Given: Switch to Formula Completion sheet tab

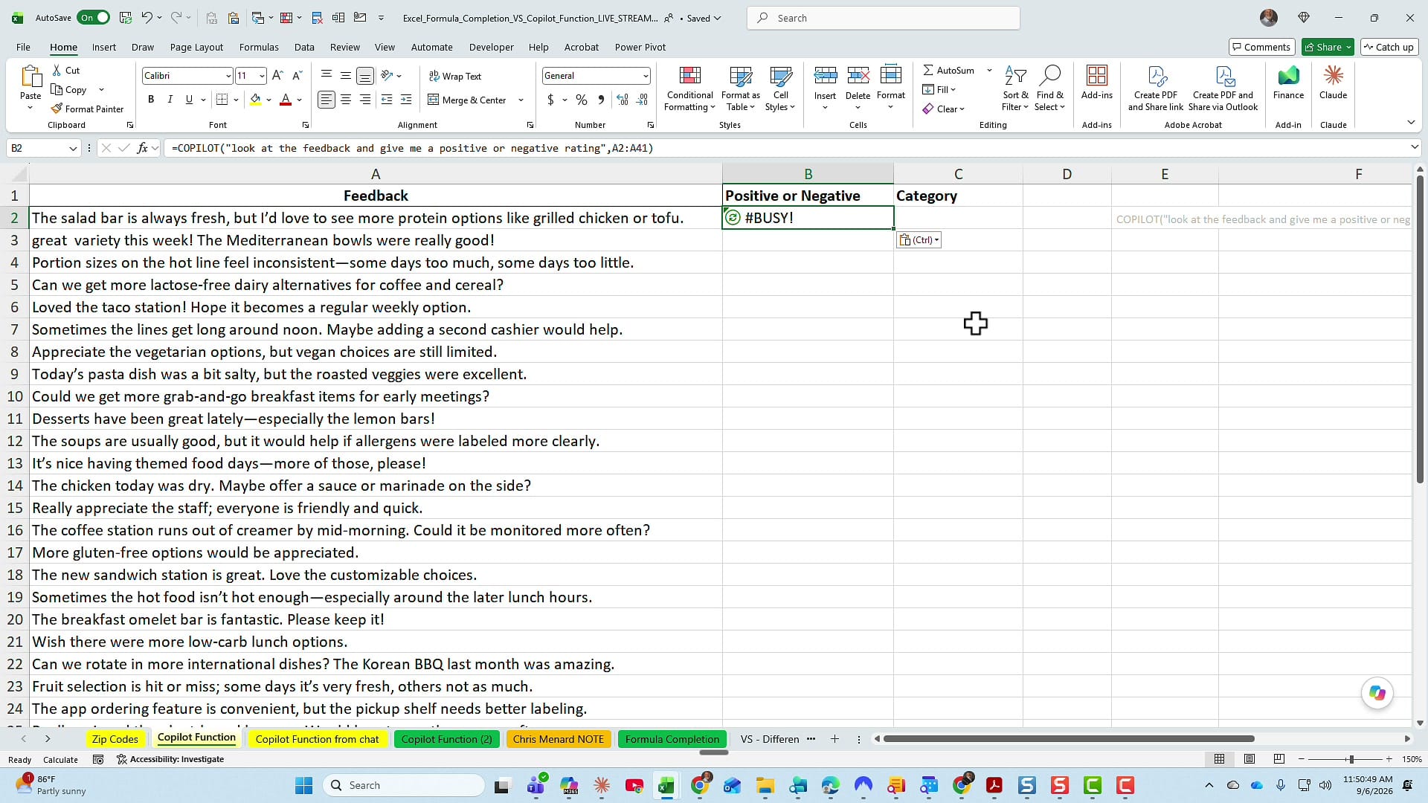Looking at the screenshot, I should 672,739.
